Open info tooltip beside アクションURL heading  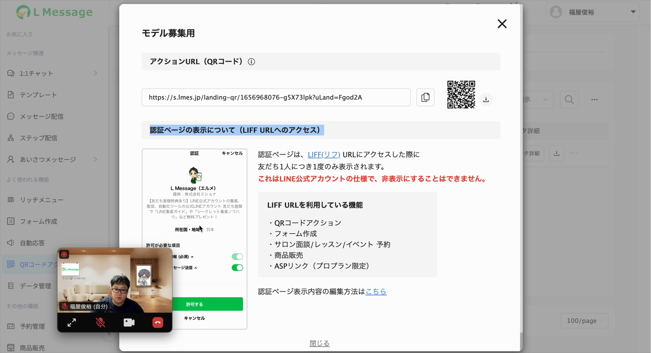[x=251, y=62]
